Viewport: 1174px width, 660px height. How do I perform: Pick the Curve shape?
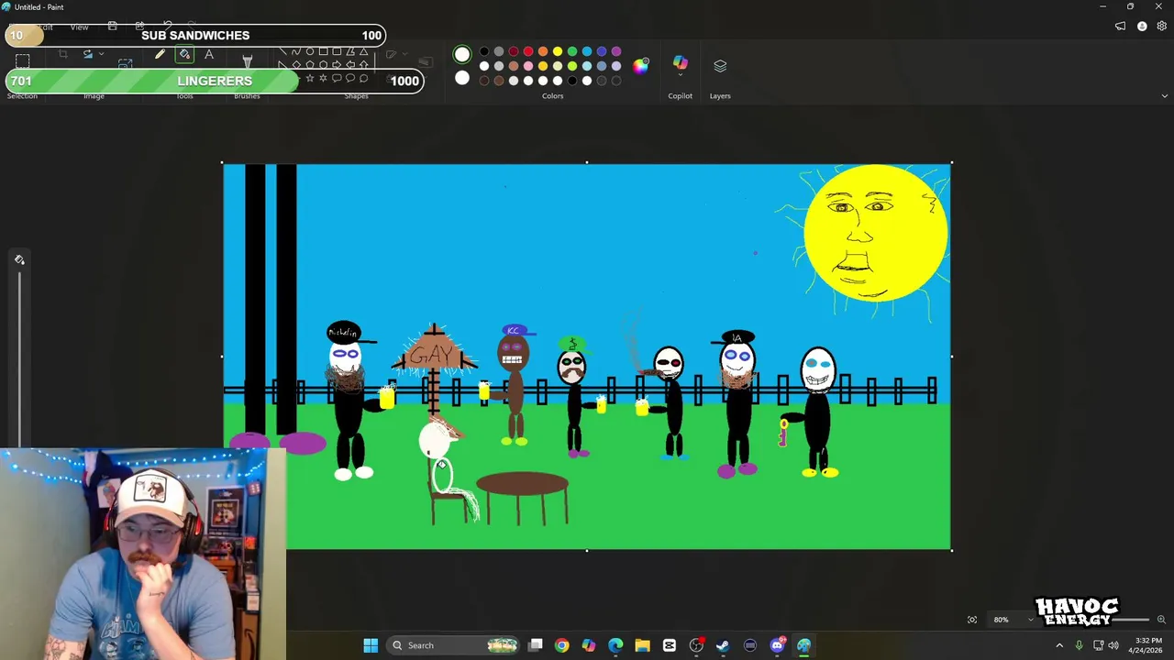click(x=296, y=52)
